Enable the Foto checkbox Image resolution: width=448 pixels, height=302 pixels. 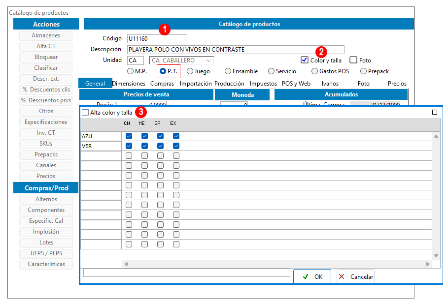[x=353, y=60]
